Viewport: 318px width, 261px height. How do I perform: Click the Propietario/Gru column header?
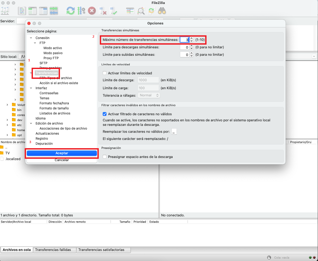tap(300, 142)
